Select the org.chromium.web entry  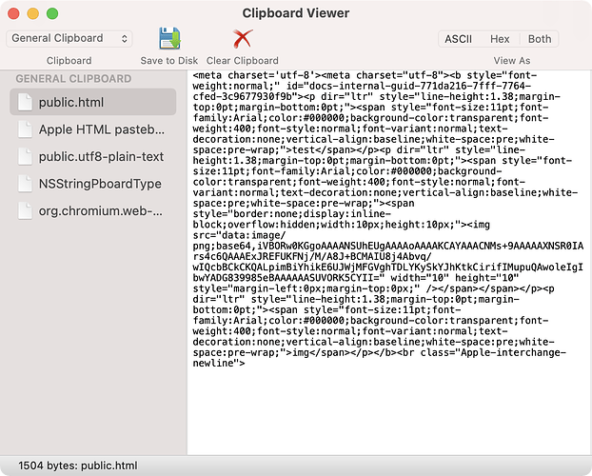93,210
